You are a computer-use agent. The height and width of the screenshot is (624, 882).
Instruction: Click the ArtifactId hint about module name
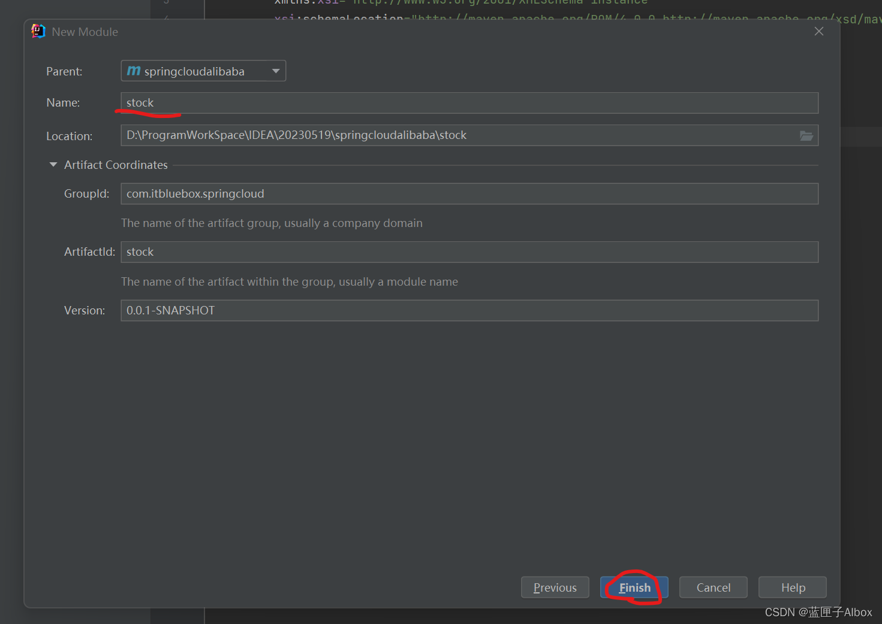coord(290,281)
